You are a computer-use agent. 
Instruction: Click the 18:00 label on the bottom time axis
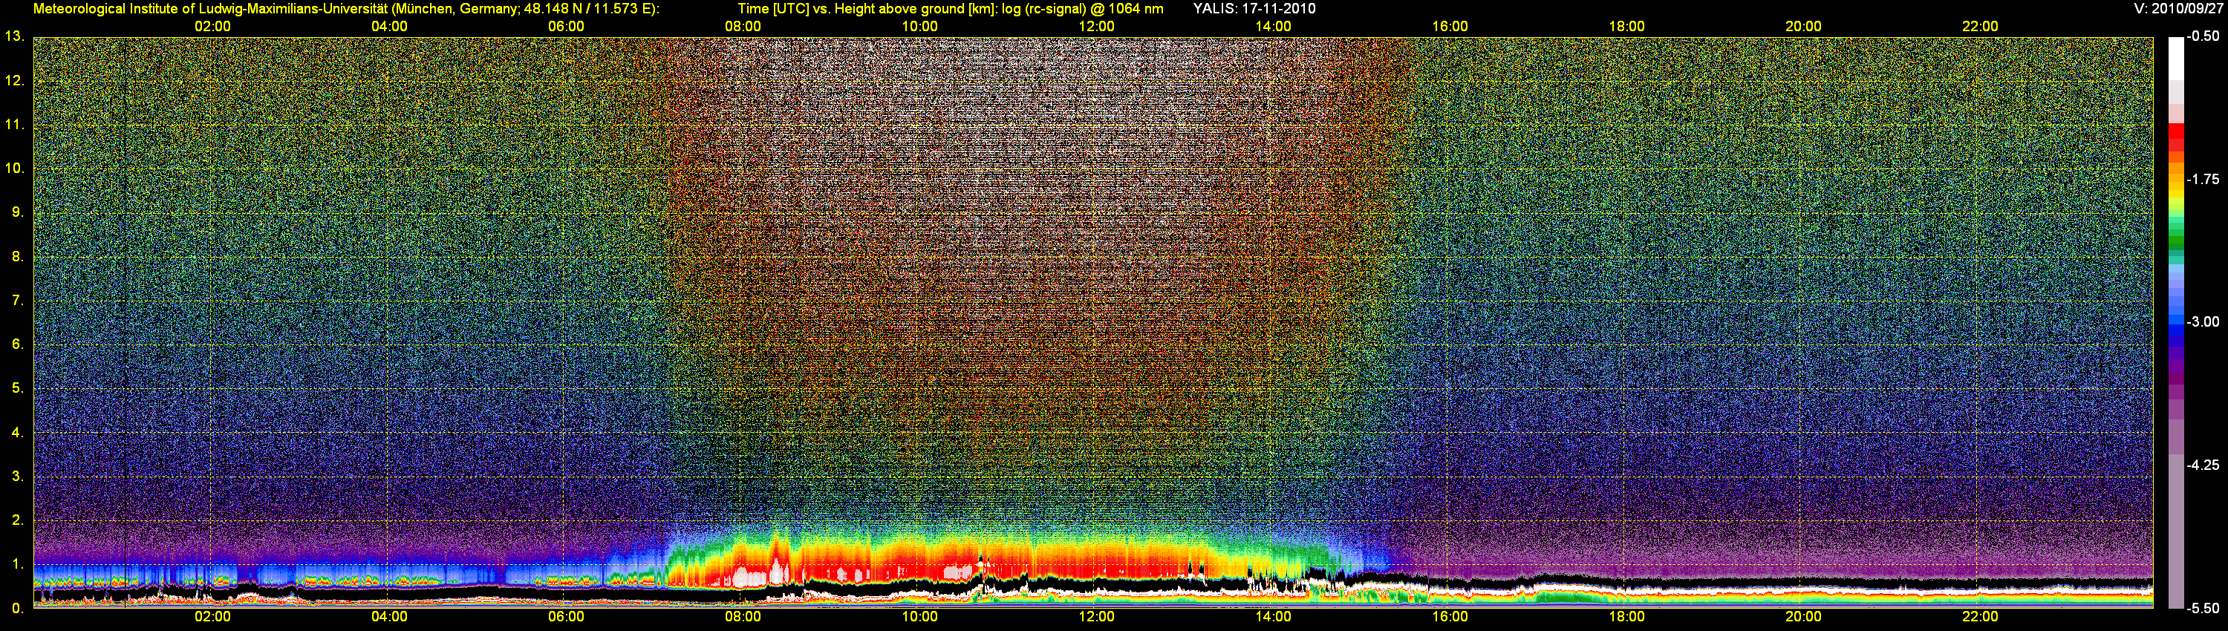(x=1627, y=617)
